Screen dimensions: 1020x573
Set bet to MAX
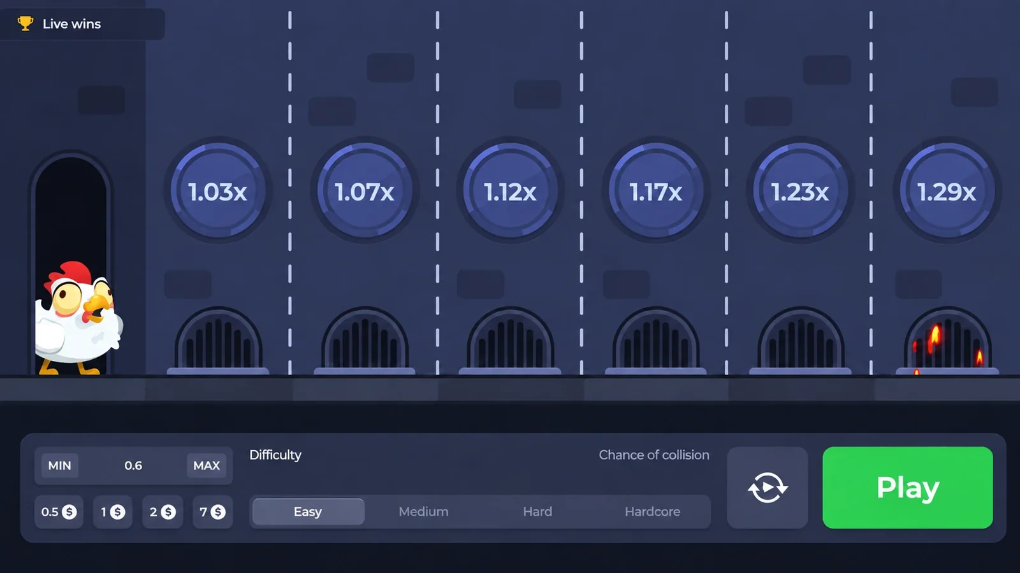(x=207, y=465)
